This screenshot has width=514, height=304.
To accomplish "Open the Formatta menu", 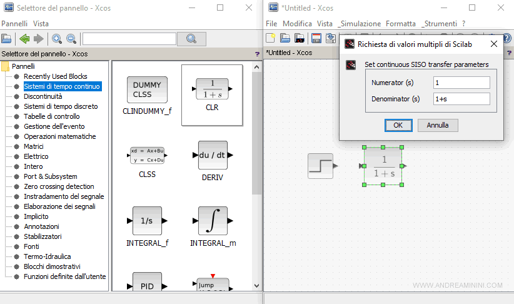I will [x=401, y=24].
